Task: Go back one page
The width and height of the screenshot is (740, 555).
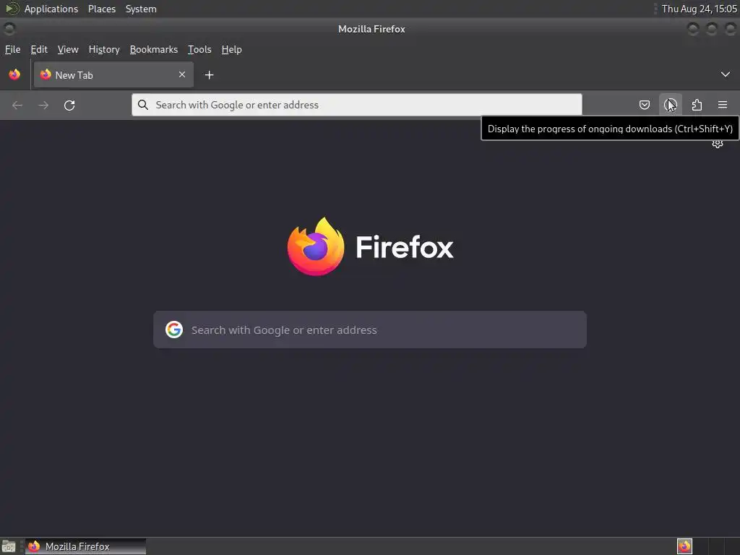Action: (17, 105)
